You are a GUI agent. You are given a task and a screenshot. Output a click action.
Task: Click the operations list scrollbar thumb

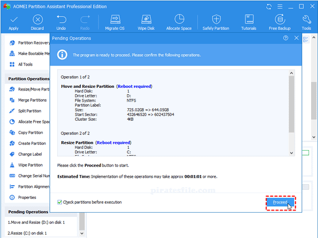tap(292, 104)
